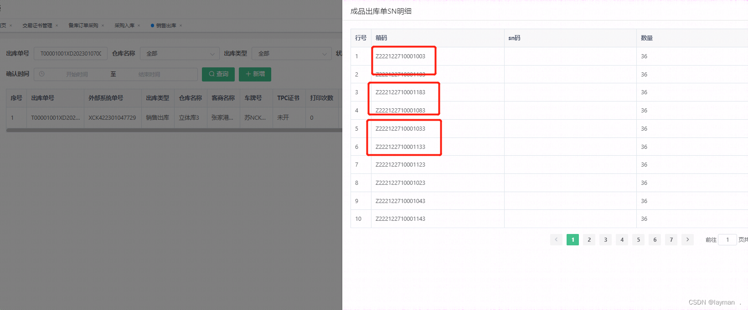Click the 结束时间 end date field
This screenshot has width=748, height=310.
(x=149, y=74)
